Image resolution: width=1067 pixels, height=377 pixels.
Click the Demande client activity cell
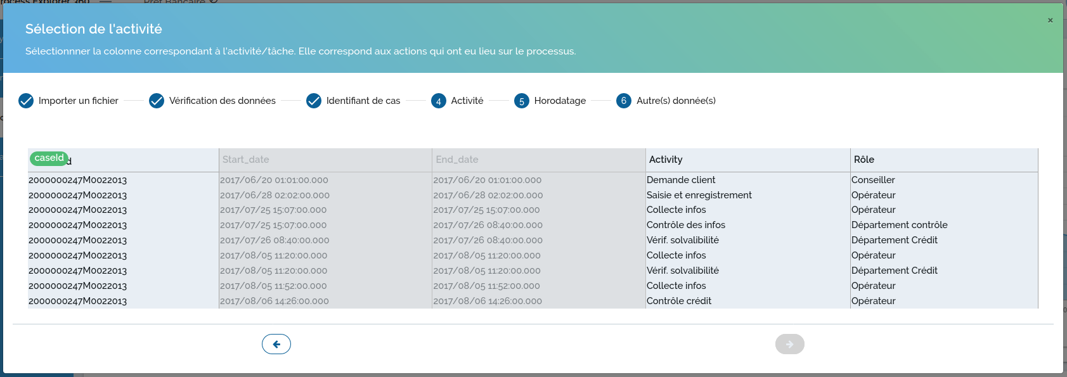(681, 180)
